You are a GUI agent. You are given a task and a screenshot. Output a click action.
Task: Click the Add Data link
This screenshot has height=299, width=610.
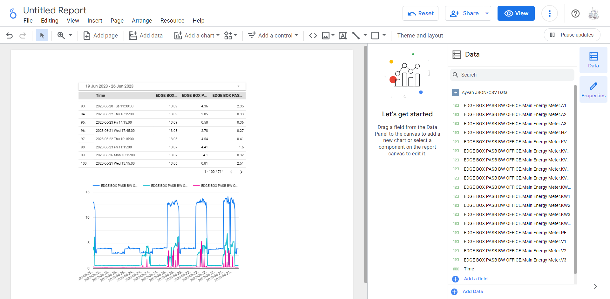click(473, 291)
